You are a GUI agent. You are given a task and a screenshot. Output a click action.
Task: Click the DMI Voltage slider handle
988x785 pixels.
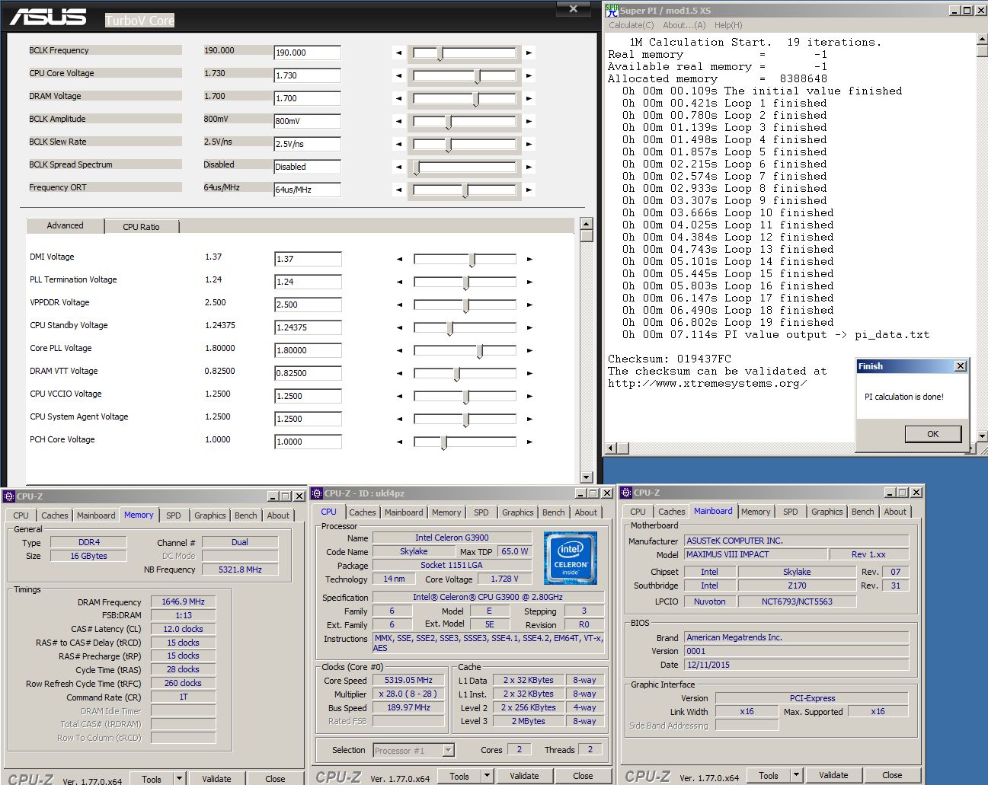(x=472, y=260)
